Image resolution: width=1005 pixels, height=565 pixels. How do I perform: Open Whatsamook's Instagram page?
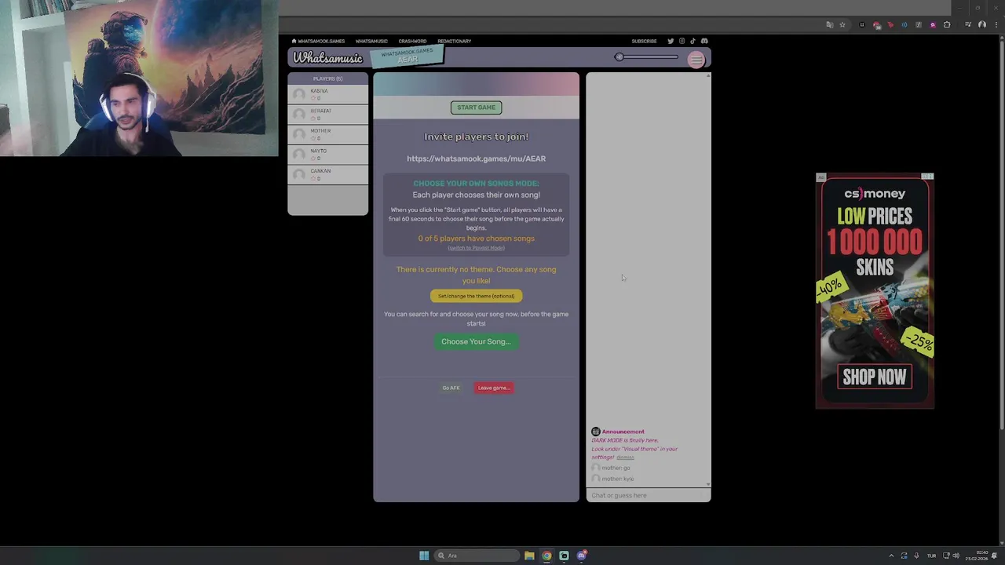[682, 41]
